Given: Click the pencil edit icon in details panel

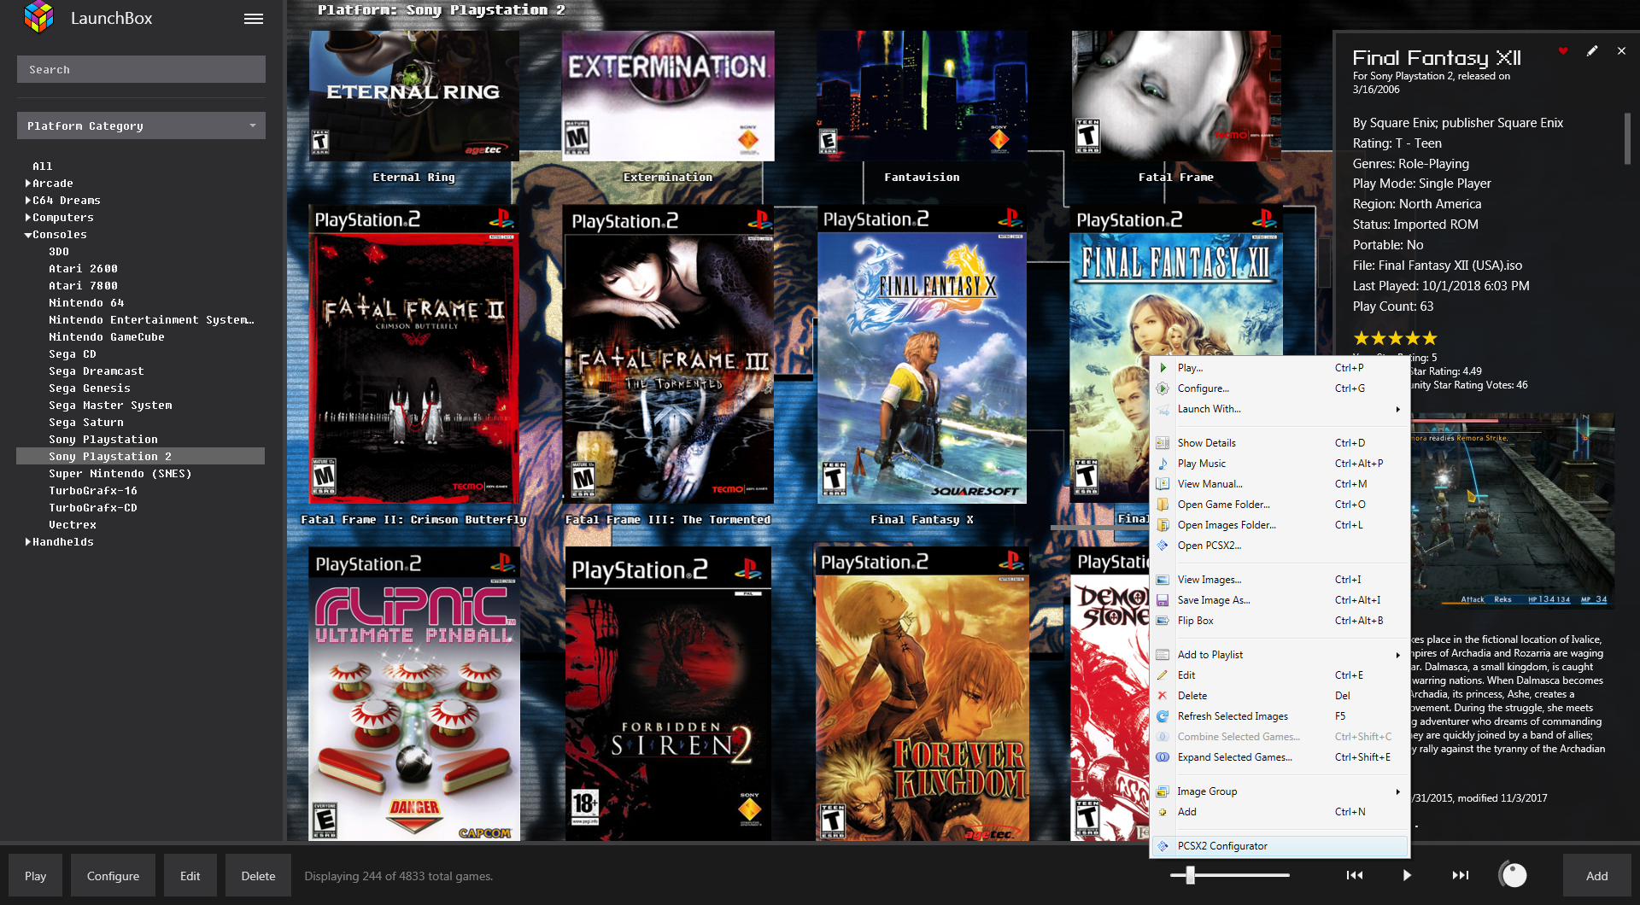Looking at the screenshot, I should 1592,51.
